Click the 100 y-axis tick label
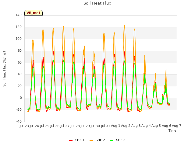 (19, 39)
